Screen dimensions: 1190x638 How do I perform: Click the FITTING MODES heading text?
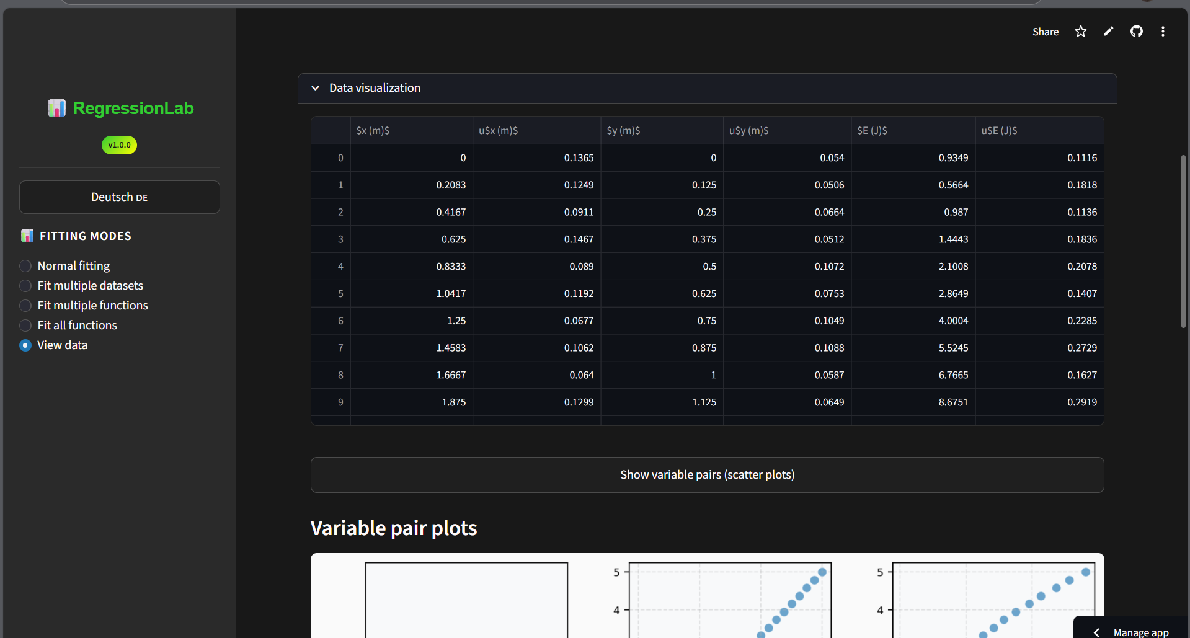(86, 236)
